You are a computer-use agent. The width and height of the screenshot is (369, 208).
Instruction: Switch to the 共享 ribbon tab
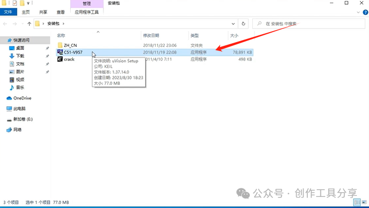43,12
